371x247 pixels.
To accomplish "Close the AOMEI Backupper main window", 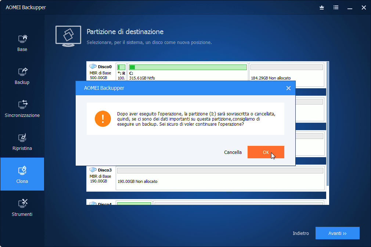I will pos(364,8).
